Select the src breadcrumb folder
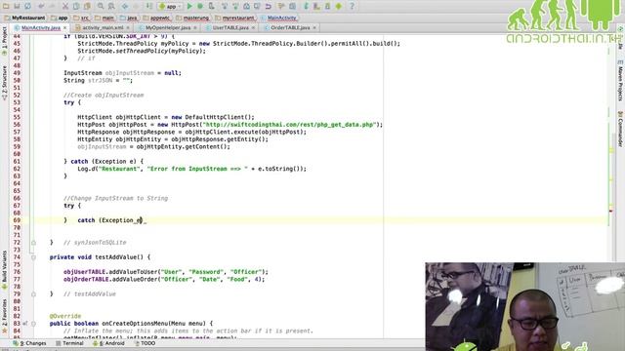Viewport: 625px width, 351px height. [x=82, y=18]
